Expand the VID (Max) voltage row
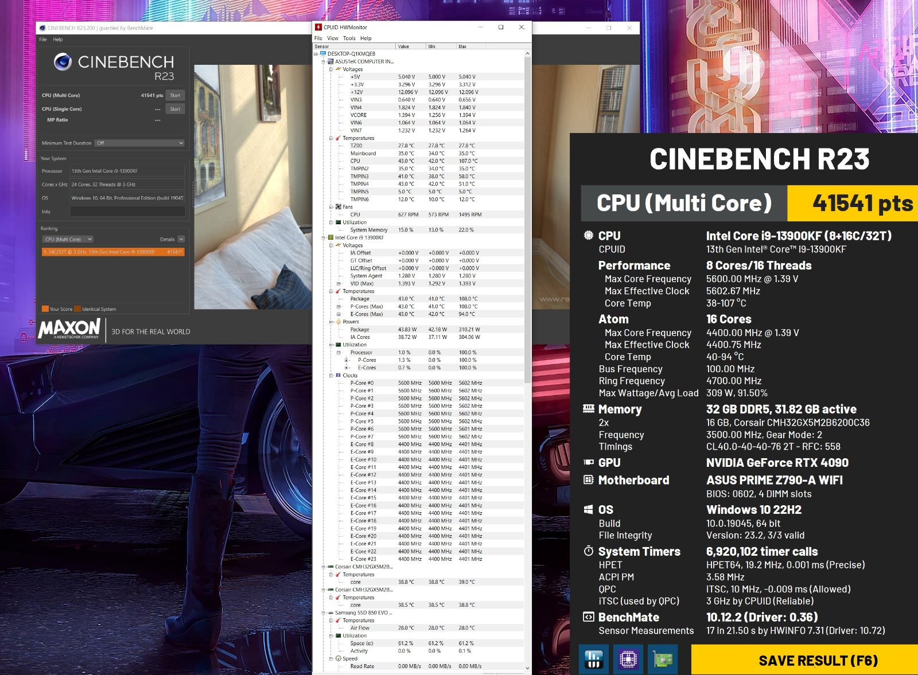This screenshot has height=675, width=918. pyautogui.click(x=339, y=283)
